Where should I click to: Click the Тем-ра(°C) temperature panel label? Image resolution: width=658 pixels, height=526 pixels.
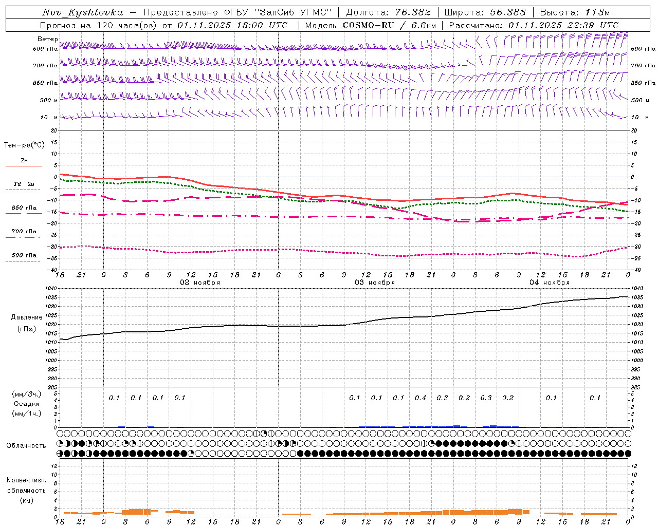pos(24,145)
